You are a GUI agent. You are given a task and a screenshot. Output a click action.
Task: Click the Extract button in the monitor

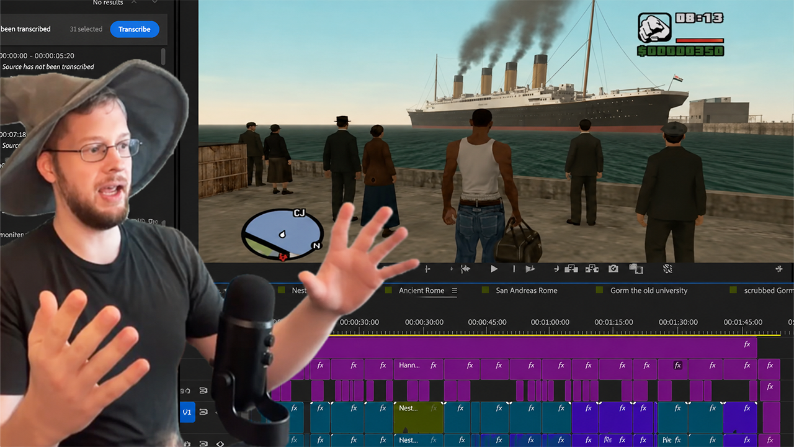click(x=592, y=269)
